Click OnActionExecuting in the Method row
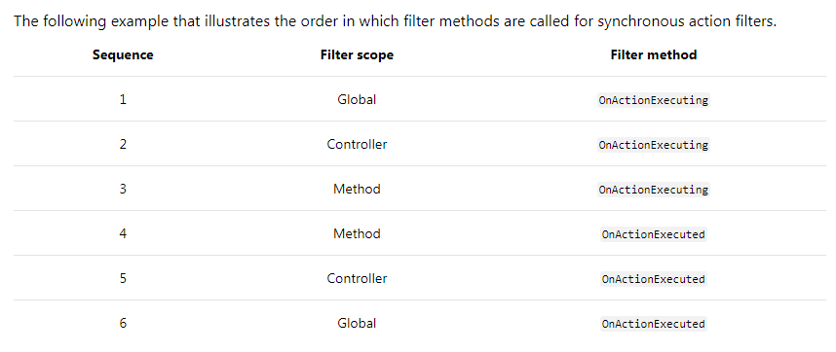The width and height of the screenshot is (836, 352). [654, 190]
